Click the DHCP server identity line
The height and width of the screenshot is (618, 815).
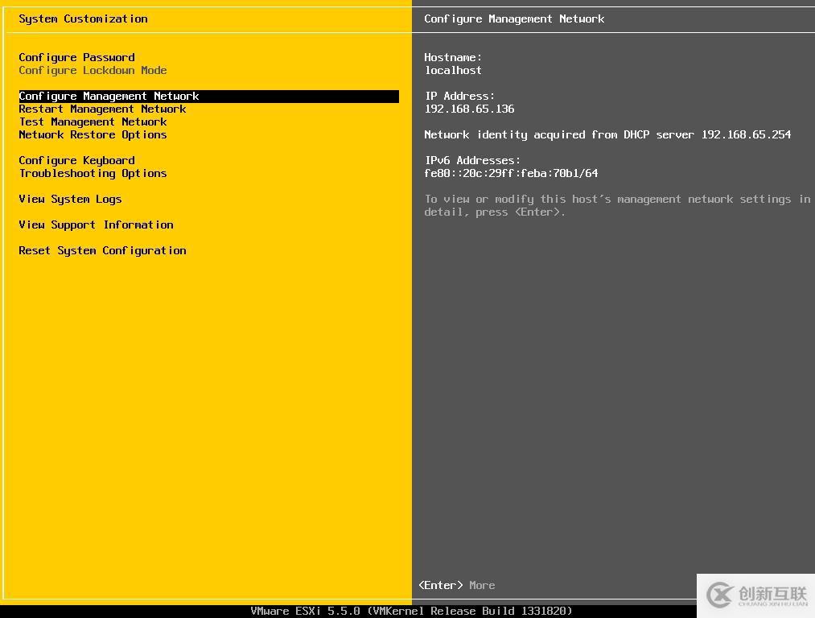607,134
